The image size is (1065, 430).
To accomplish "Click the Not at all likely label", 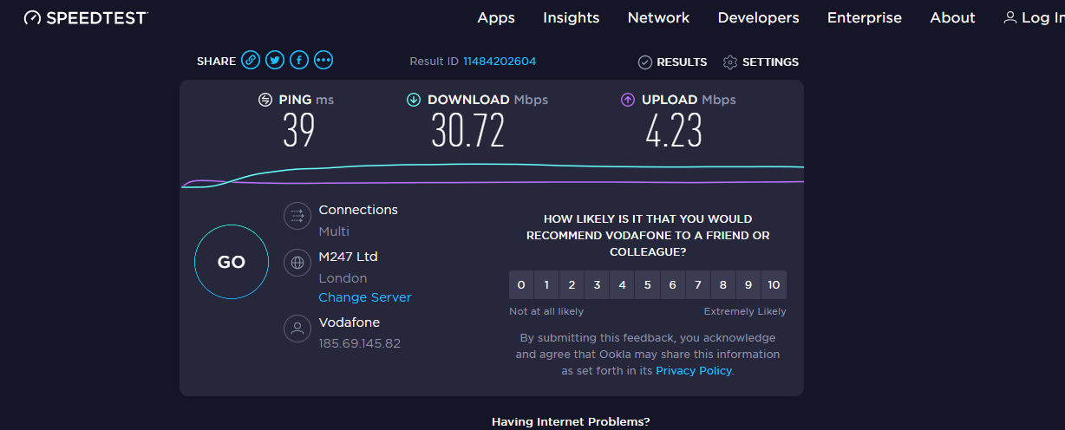I will (546, 311).
